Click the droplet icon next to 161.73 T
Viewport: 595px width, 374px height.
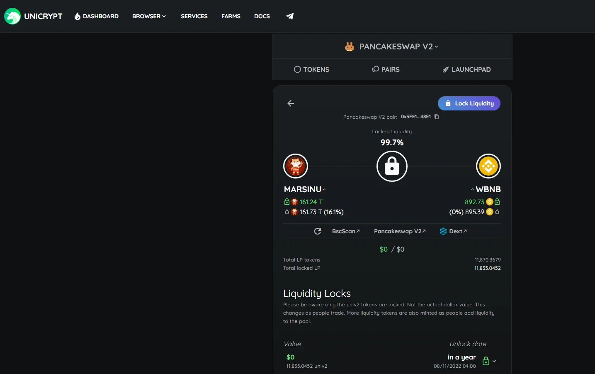click(x=287, y=212)
